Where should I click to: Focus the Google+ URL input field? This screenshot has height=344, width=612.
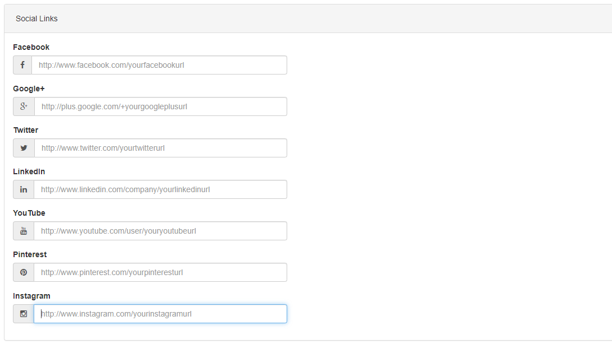(x=161, y=106)
